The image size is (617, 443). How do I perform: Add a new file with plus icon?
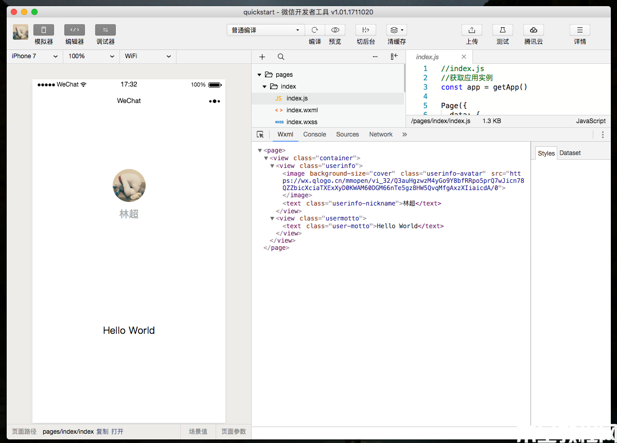coord(262,57)
